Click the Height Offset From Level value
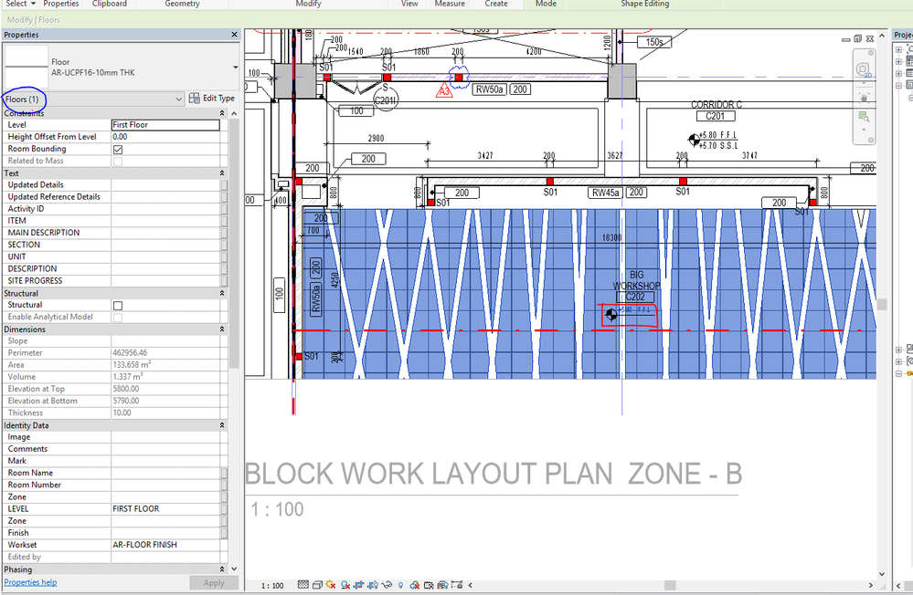 165,137
